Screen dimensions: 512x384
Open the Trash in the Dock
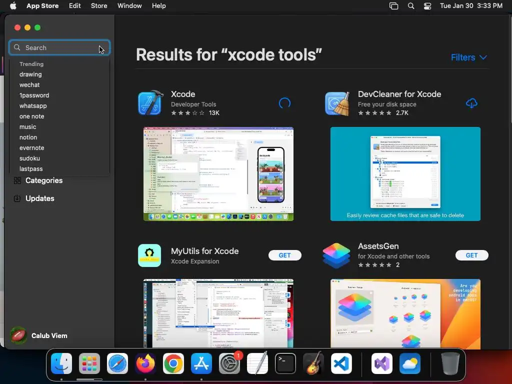(x=450, y=363)
